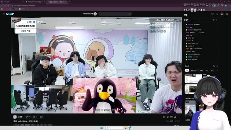
Task: Give the stream a thumbs up
Action: 42,117
